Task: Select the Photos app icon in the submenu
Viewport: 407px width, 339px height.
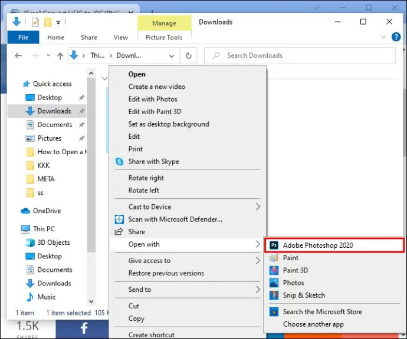Action: [x=274, y=282]
